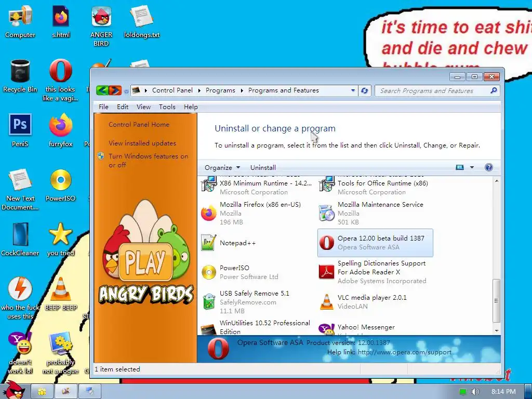Screen dimensions: 532x399
Task: Select the 'who the fuck uses this' icon
Action: tap(20, 298)
